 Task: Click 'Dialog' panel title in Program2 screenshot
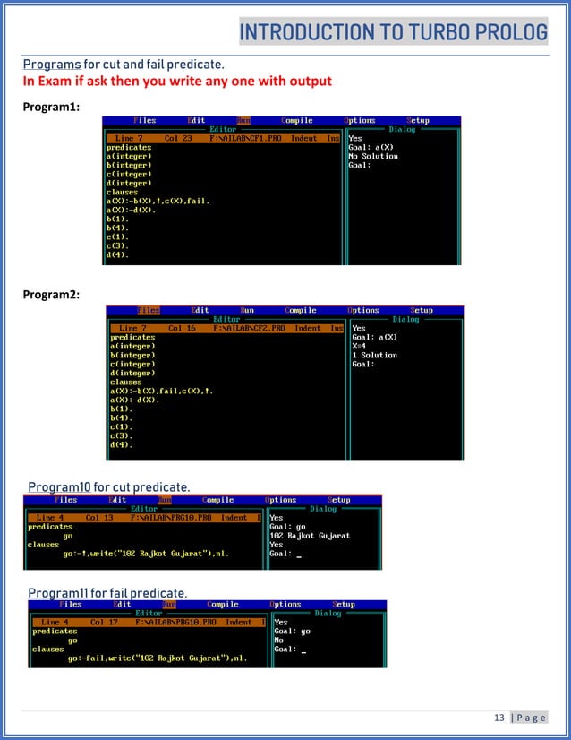click(x=406, y=319)
